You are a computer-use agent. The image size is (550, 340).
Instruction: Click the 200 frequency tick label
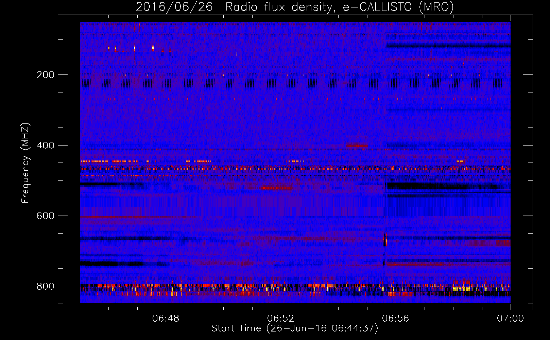[46, 75]
